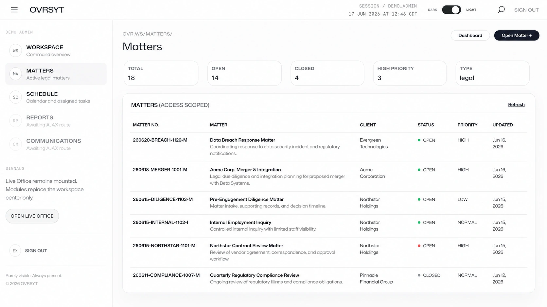Click the search magnifier icon
The width and height of the screenshot is (547, 307).
coord(501,10)
